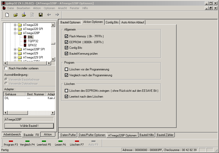Click the ATmega328 folder icon
219x153 pixels.
pos(20,25)
